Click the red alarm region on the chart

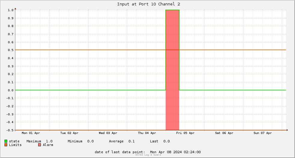point(172,70)
